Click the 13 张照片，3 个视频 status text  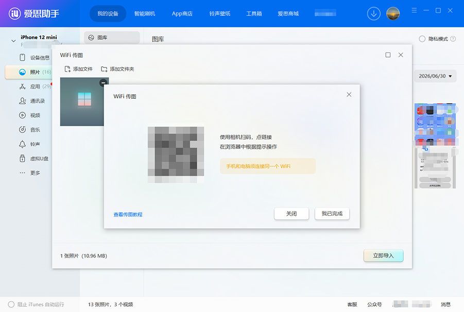110,304
